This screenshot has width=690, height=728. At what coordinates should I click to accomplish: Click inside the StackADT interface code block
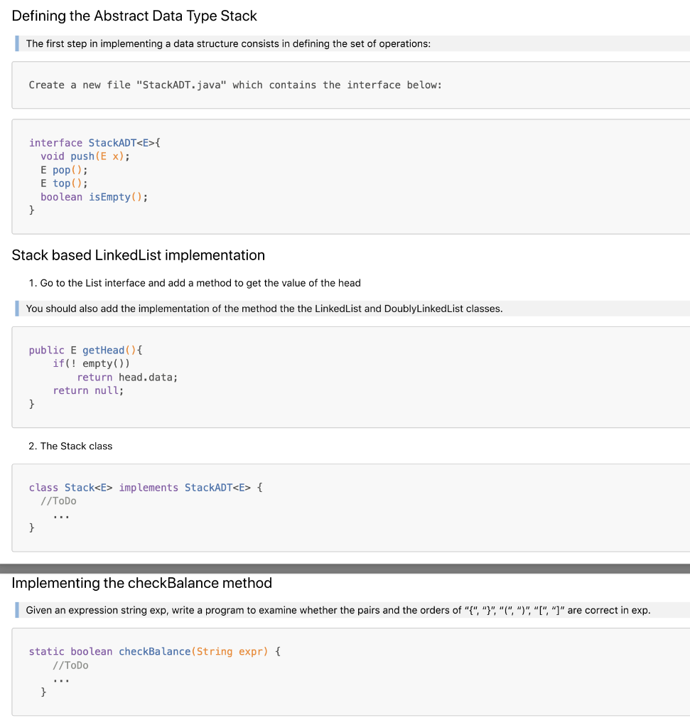351,176
